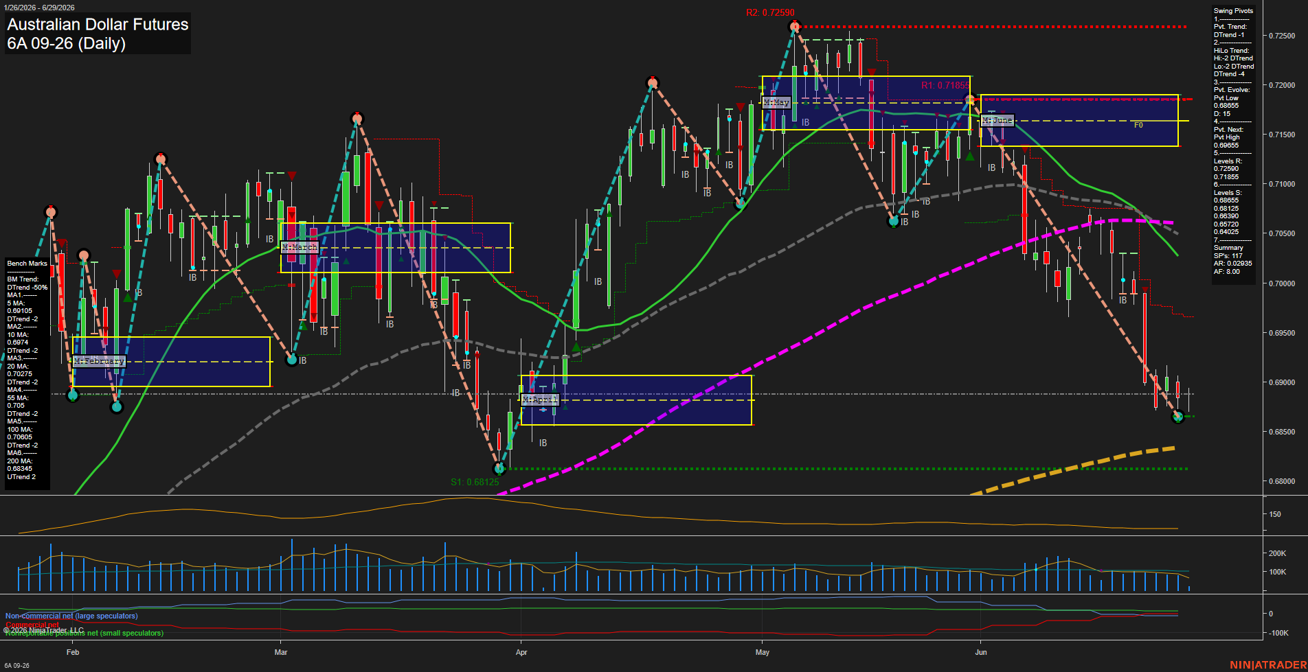Select the 'UTrend 2' line in Bench Marks
This screenshot has height=672, width=1308.
pyautogui.click(x=21, y=477)
